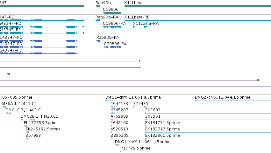Click the X11Lbeta gene bar
The image size is (271, 153).
click(x=198, y=6)
